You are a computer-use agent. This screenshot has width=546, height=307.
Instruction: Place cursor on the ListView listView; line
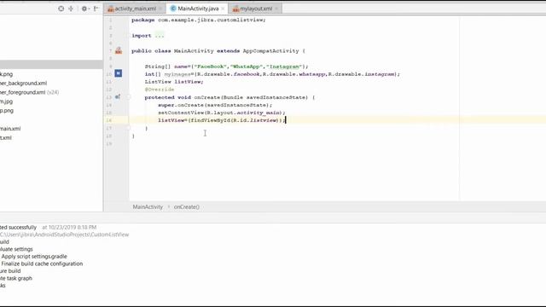point(174,82)
